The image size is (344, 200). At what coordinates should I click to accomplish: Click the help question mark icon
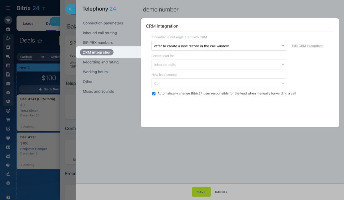click(x=8, y=198)
